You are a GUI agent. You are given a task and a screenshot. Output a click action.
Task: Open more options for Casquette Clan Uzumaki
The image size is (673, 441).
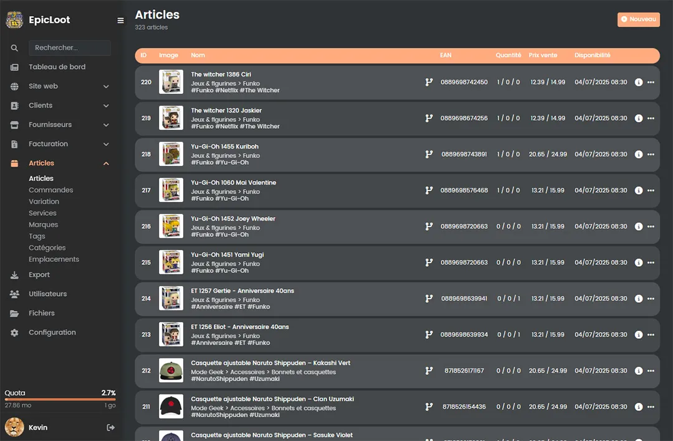[651, 407]
